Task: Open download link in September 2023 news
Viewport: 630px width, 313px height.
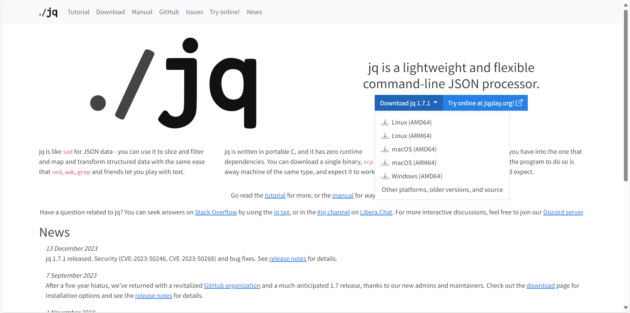Action: click(541, 286)
